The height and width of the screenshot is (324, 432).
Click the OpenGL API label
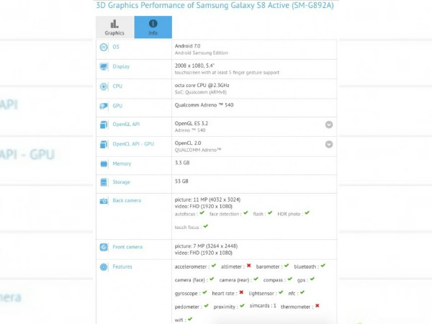coord(126,125)
